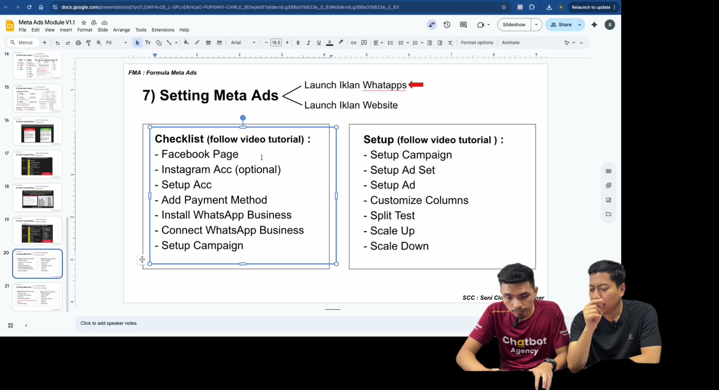This screenshot has width=719, height=390.
Task: Click the Undo icon in toolbar
Action: 57,43
